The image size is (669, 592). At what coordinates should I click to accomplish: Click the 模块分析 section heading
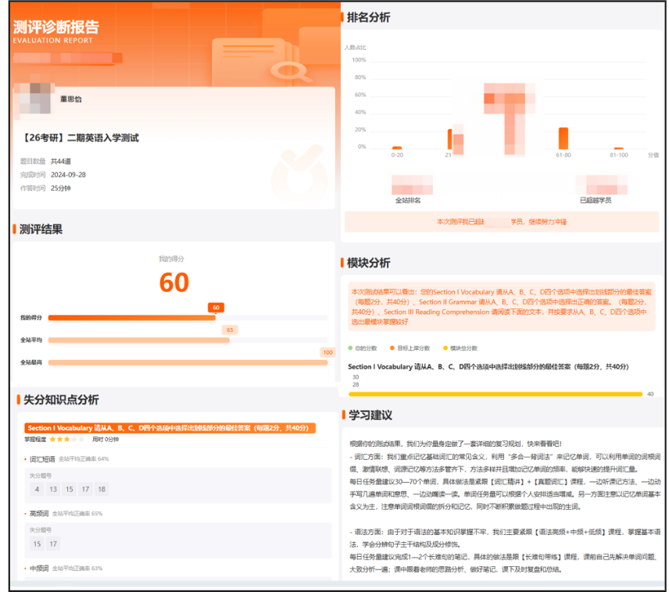coord(369,262)
